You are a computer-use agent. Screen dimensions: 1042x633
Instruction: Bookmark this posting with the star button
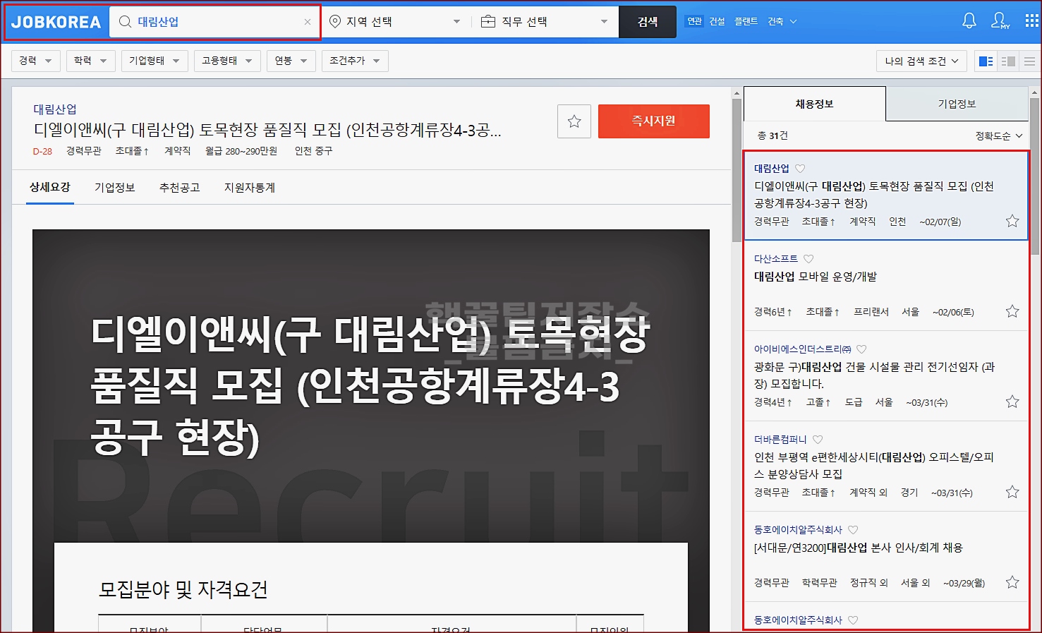(574, 121)
